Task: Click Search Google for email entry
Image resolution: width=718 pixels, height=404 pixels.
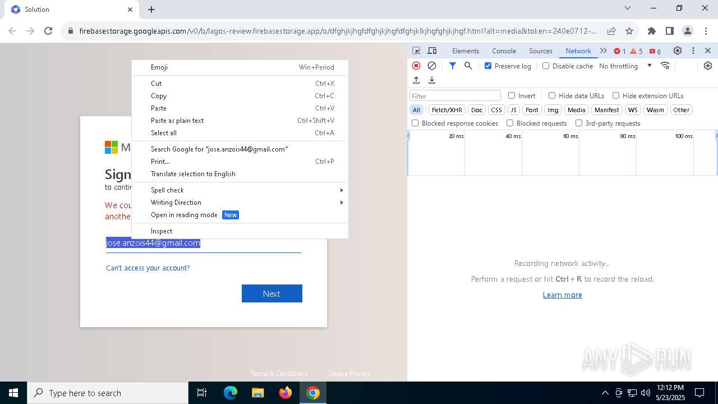Action: pos(240,149)
